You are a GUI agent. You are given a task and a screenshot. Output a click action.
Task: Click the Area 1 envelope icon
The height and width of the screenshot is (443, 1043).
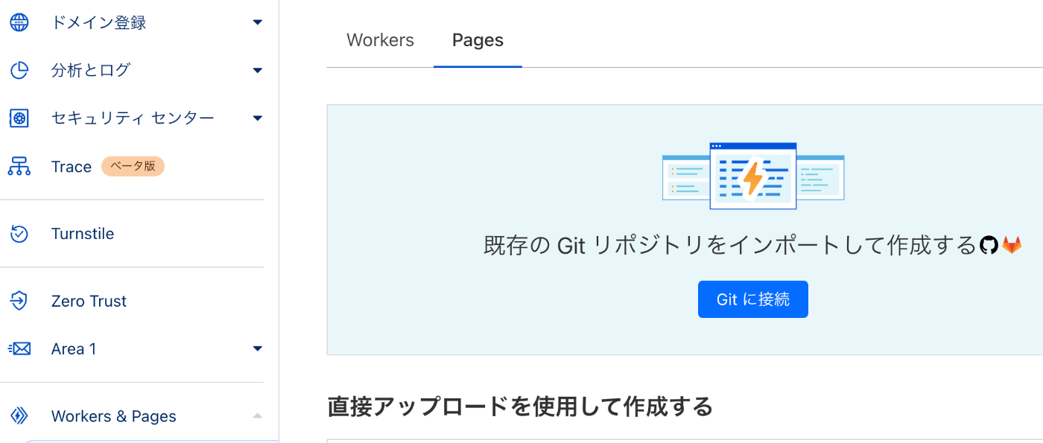(19, 348)
